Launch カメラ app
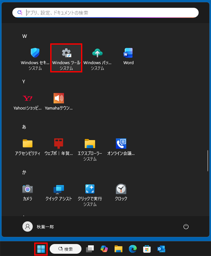Image resolution: width=211 pixels, height=256 pixels. point(27,192)
